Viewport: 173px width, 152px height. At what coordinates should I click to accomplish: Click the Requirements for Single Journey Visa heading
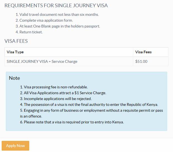[56, 6]
